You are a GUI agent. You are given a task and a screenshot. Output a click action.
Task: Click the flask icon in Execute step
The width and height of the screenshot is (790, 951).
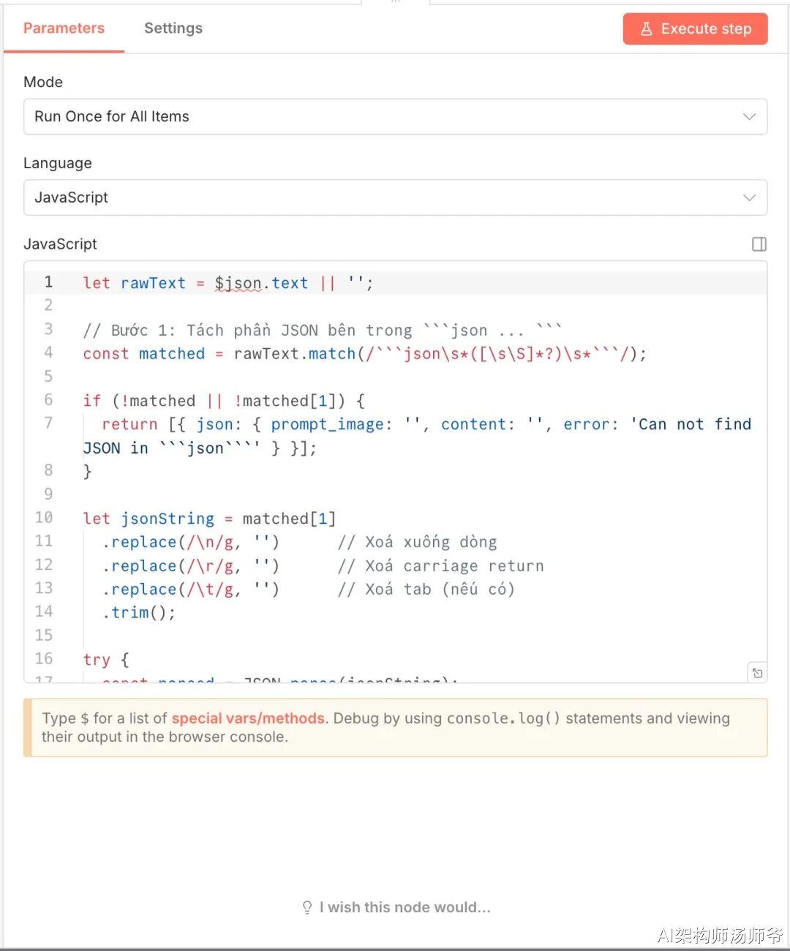646,29
